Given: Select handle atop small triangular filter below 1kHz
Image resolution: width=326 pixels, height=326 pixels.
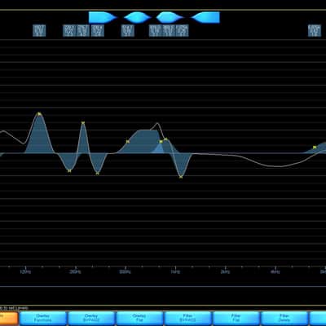Looking at the screenshot, I should click(161, 142).
